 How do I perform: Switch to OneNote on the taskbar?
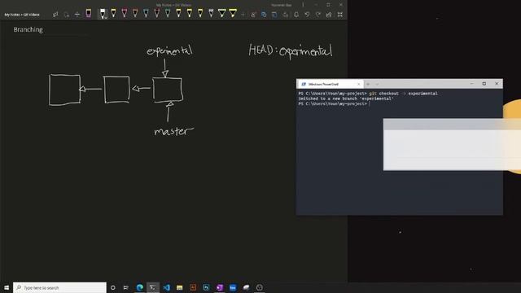pos(219,287)
